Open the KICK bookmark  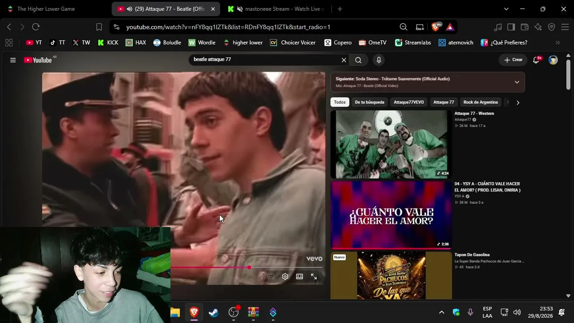(x=108, y=43)
